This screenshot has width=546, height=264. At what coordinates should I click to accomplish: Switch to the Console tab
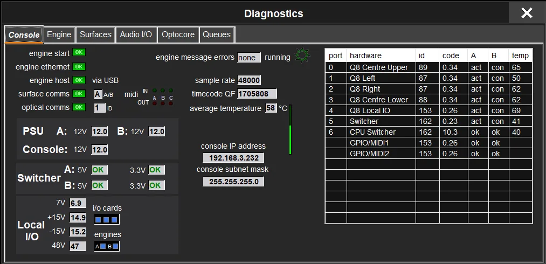(24, 35)
